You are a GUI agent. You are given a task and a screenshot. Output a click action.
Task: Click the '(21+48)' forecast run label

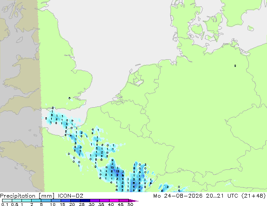[x=254, y=196]
